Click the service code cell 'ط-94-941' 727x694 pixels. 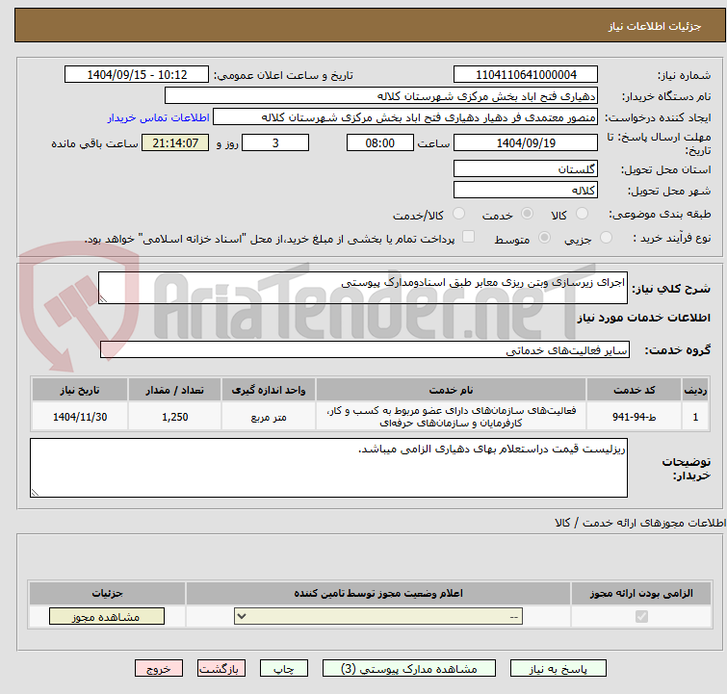(634, 417)
